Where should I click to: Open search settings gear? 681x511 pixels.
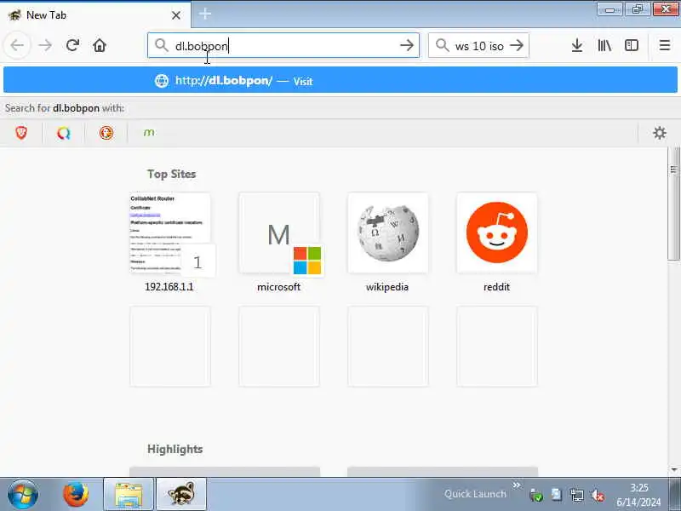pos(659,133)
